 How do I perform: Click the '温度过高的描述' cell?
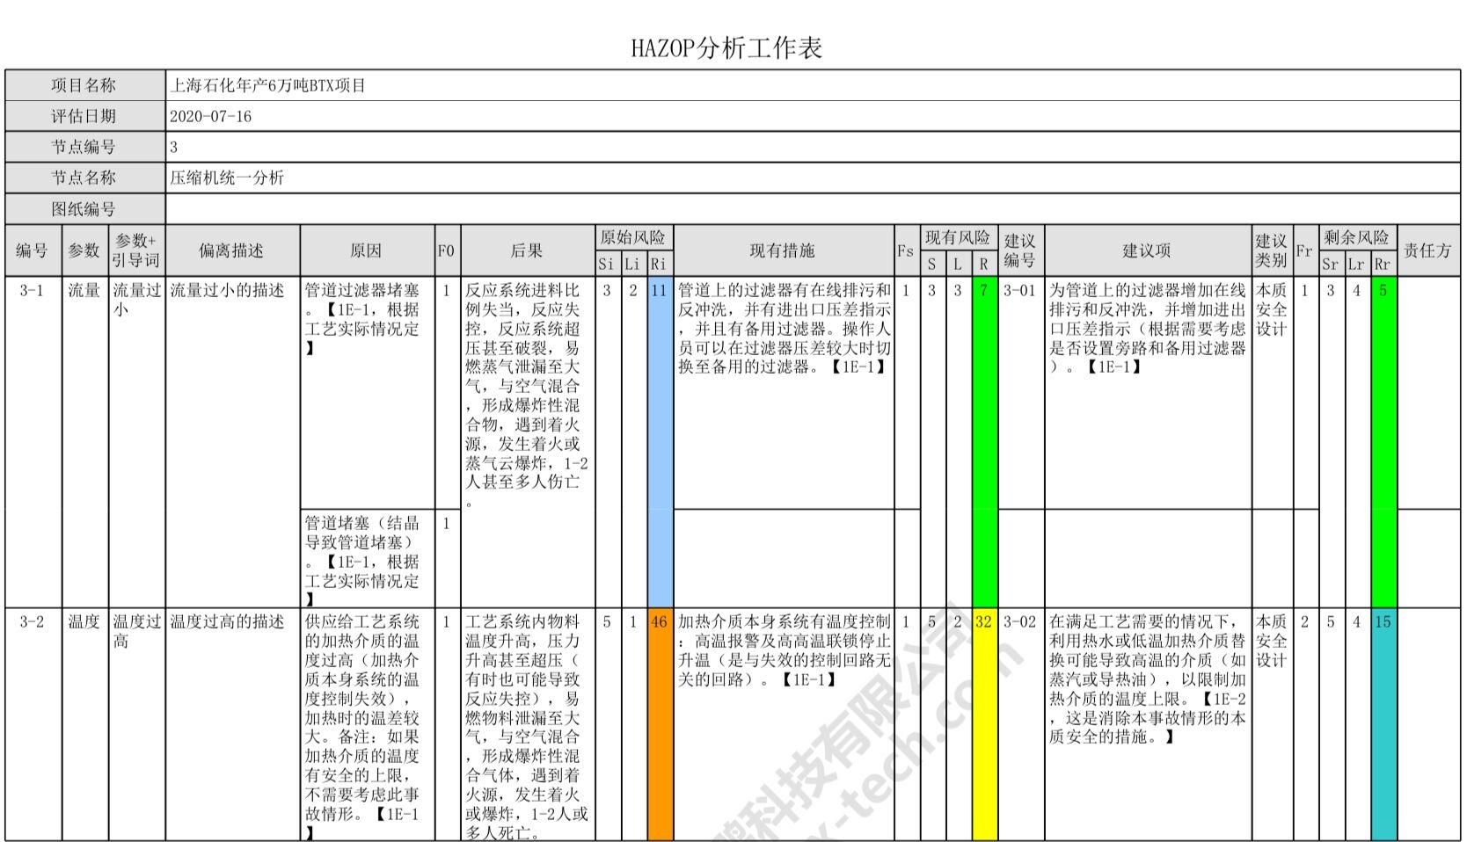(232, 724)
